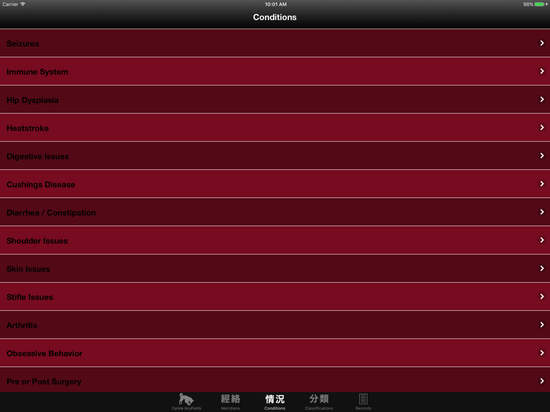Tap the chevron arrow beside Seizures
This screenshot has width=550, height=412.
tap(542, 43)
